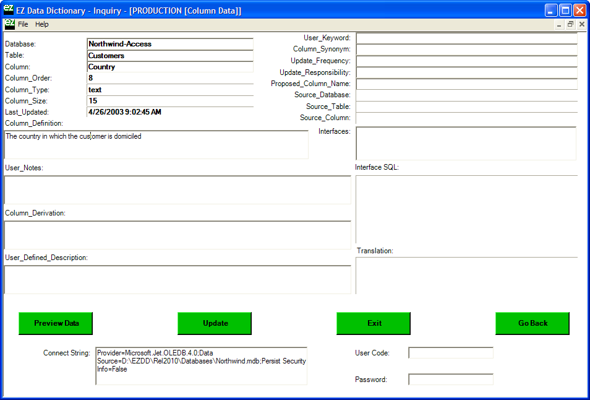590x400 pixels.
Task: Close the inner Column Data child window
Action: (582, 24)
